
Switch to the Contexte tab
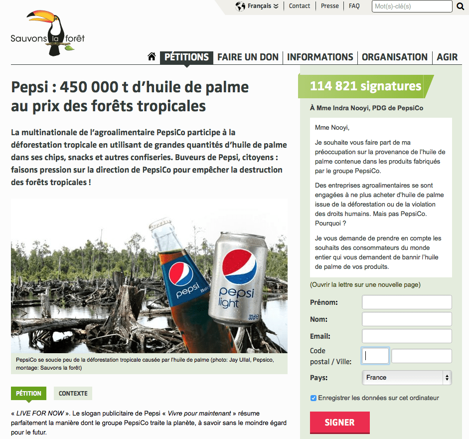click(73, 393)
